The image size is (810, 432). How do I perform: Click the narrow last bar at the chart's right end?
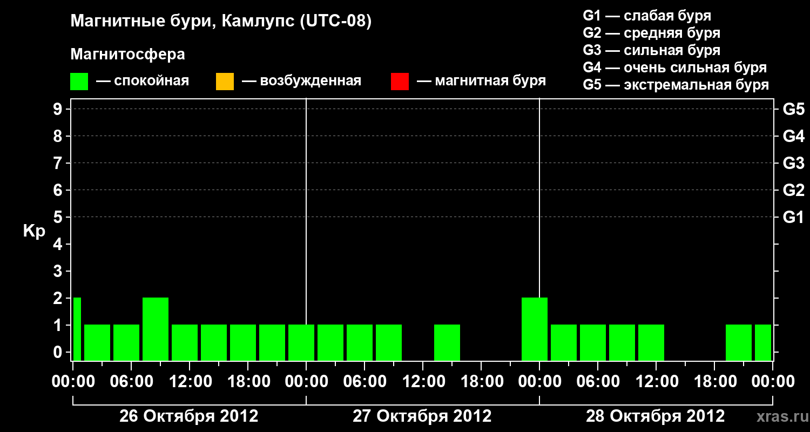coord(763,342)
